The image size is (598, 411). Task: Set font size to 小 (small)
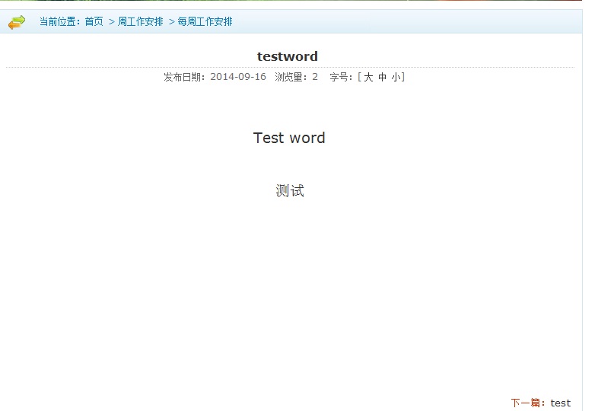[x=396, y=77]
